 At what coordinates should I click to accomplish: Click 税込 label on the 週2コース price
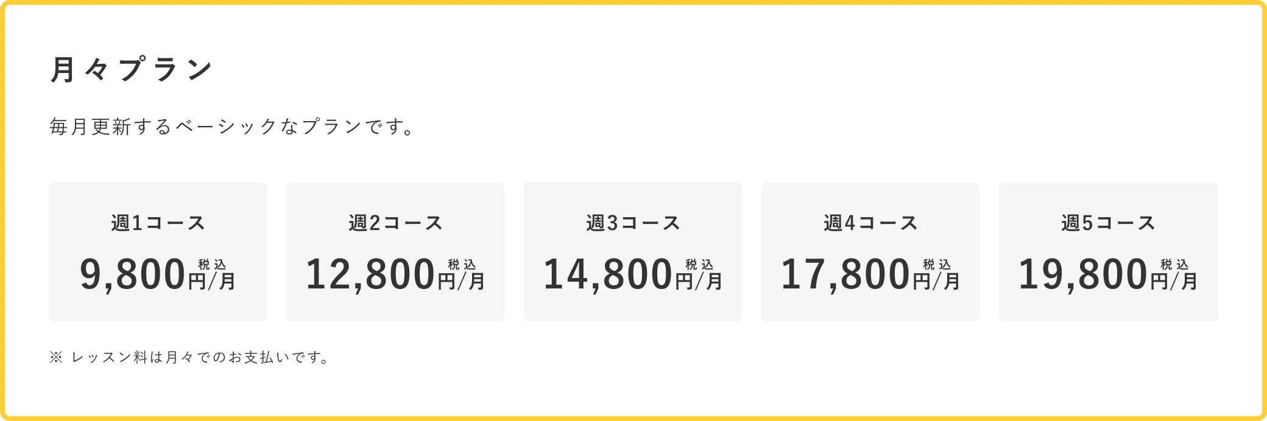click(462, 265)
